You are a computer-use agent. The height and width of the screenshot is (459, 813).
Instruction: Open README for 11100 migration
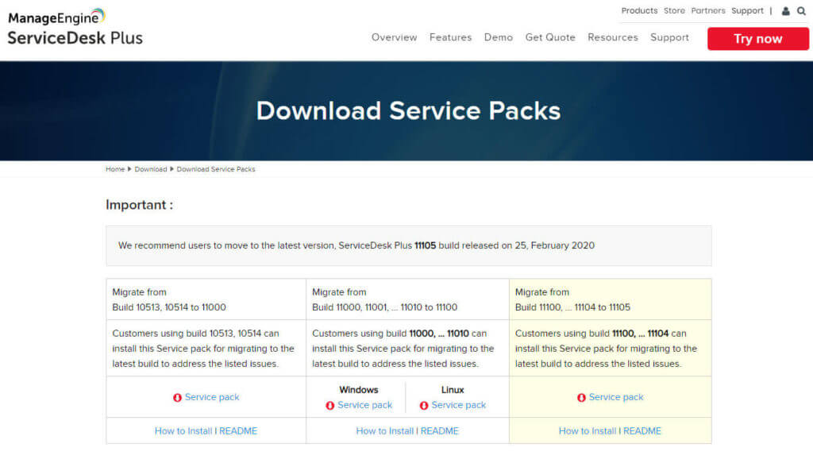440,431
